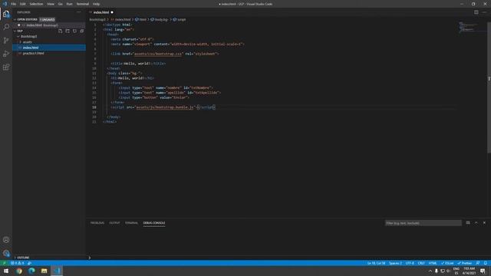Click the panel's clear console icon
491x276 pixels.
[468, 223]
